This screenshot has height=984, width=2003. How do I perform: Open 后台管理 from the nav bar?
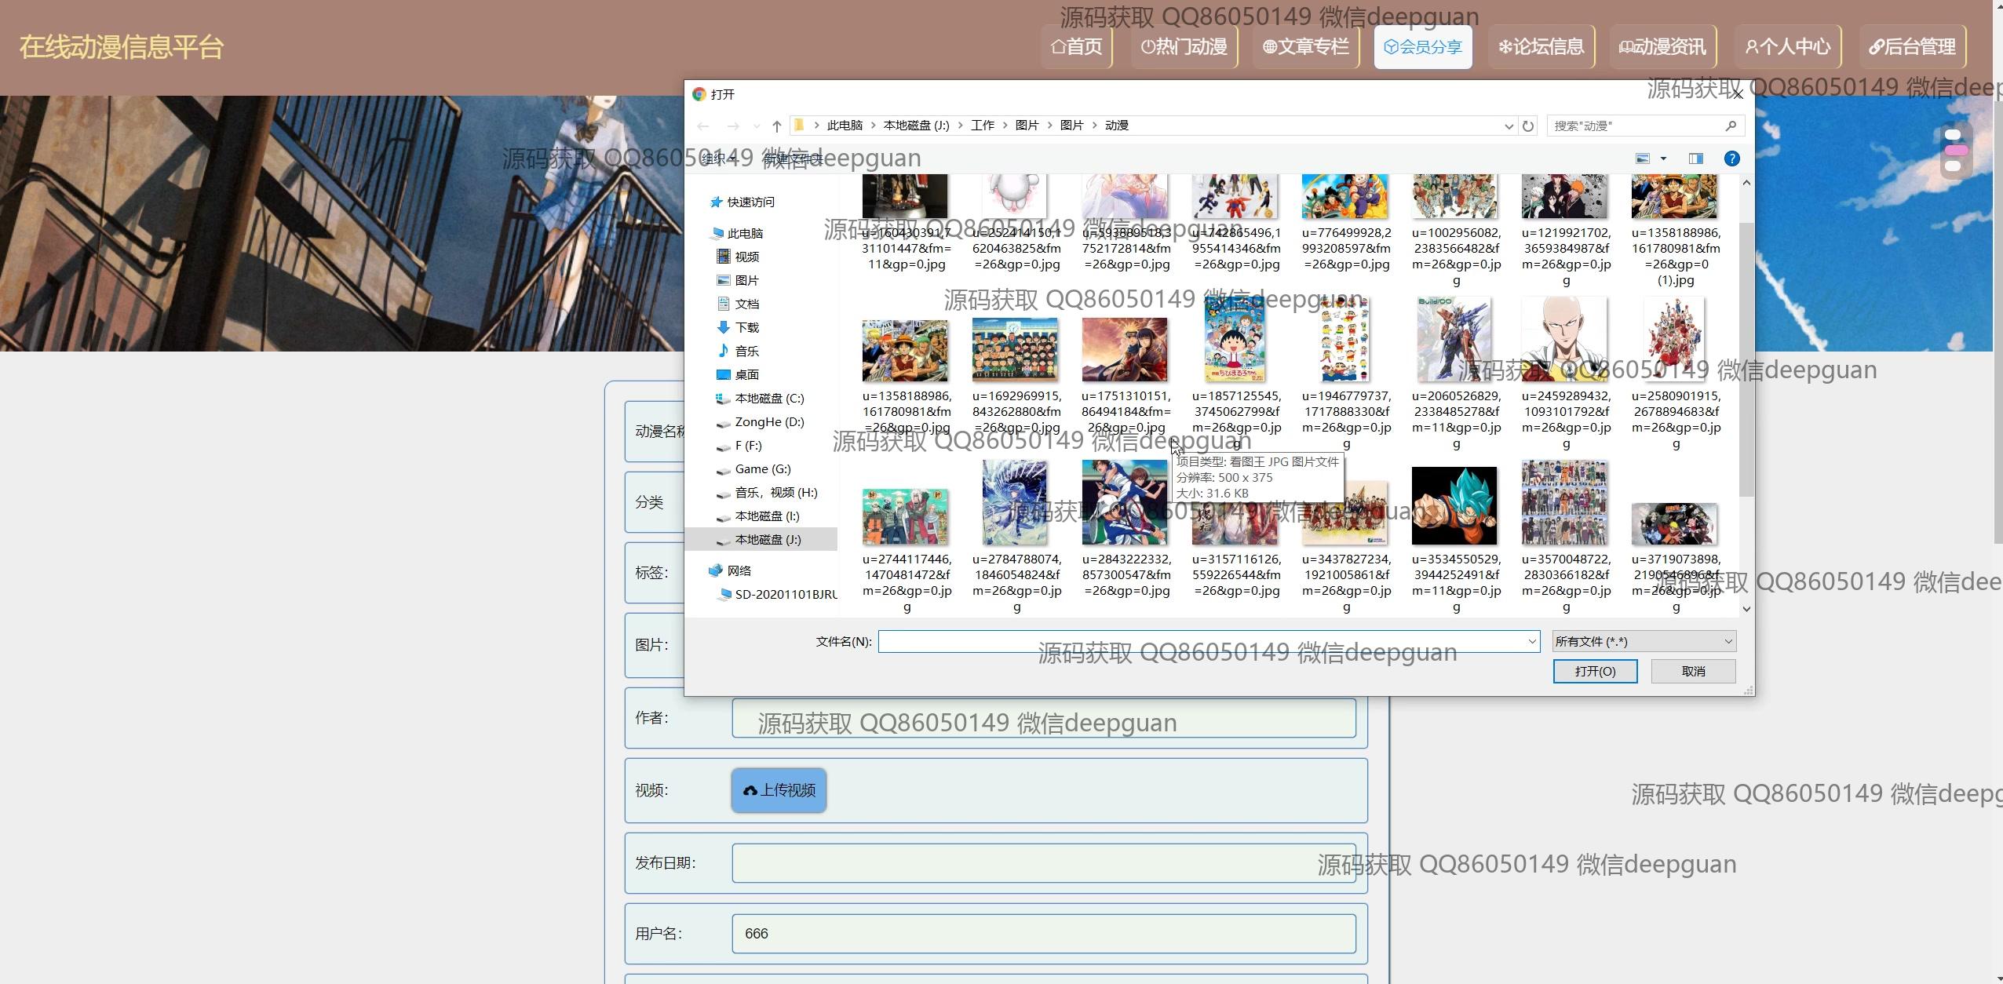[1913, 47]
